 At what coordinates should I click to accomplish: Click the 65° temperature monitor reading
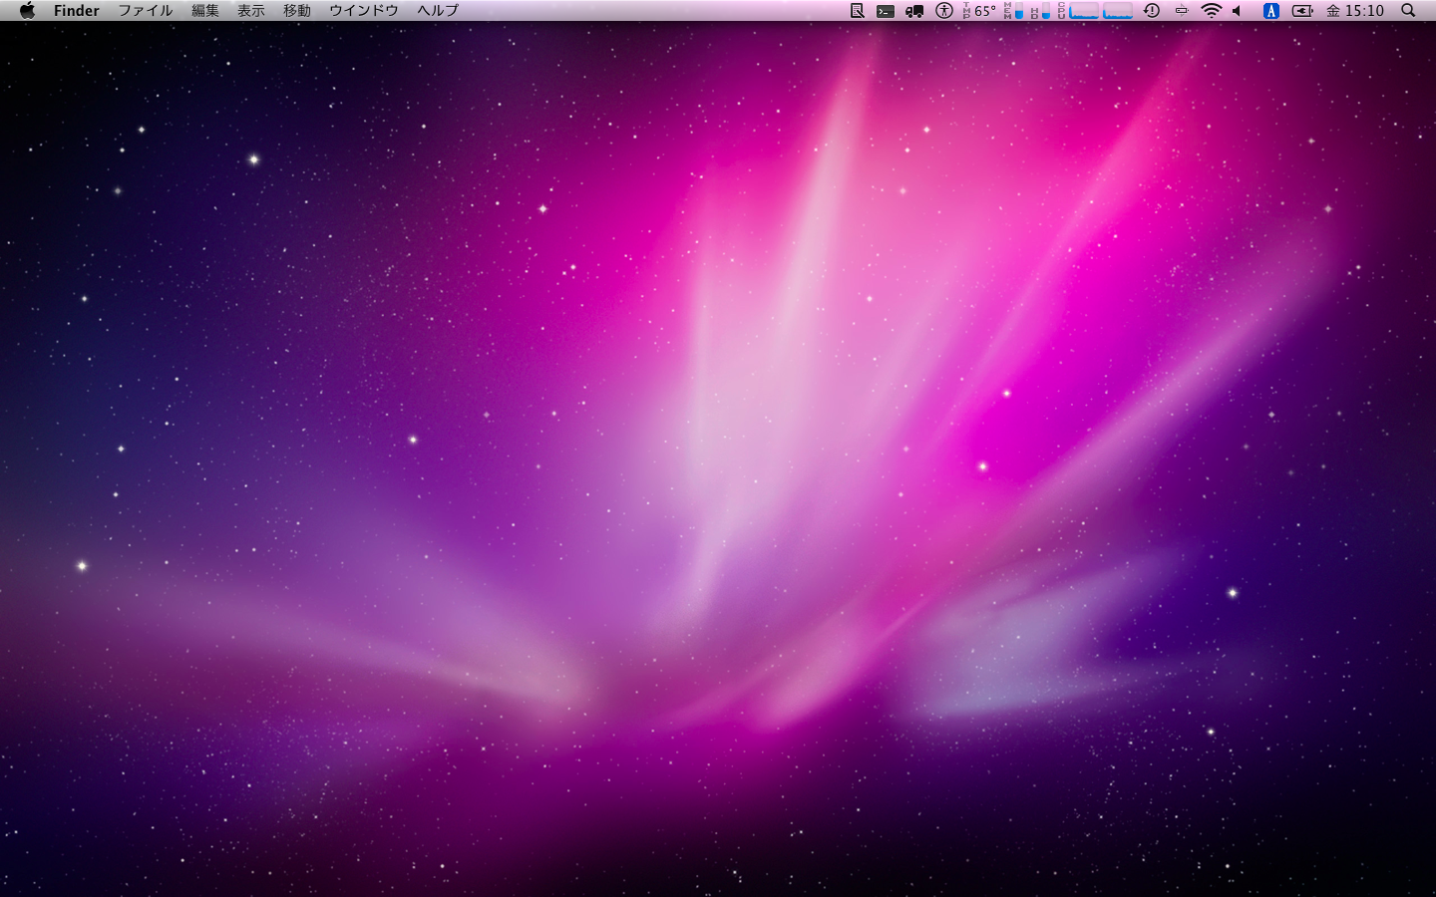click(x=980, y=11)
